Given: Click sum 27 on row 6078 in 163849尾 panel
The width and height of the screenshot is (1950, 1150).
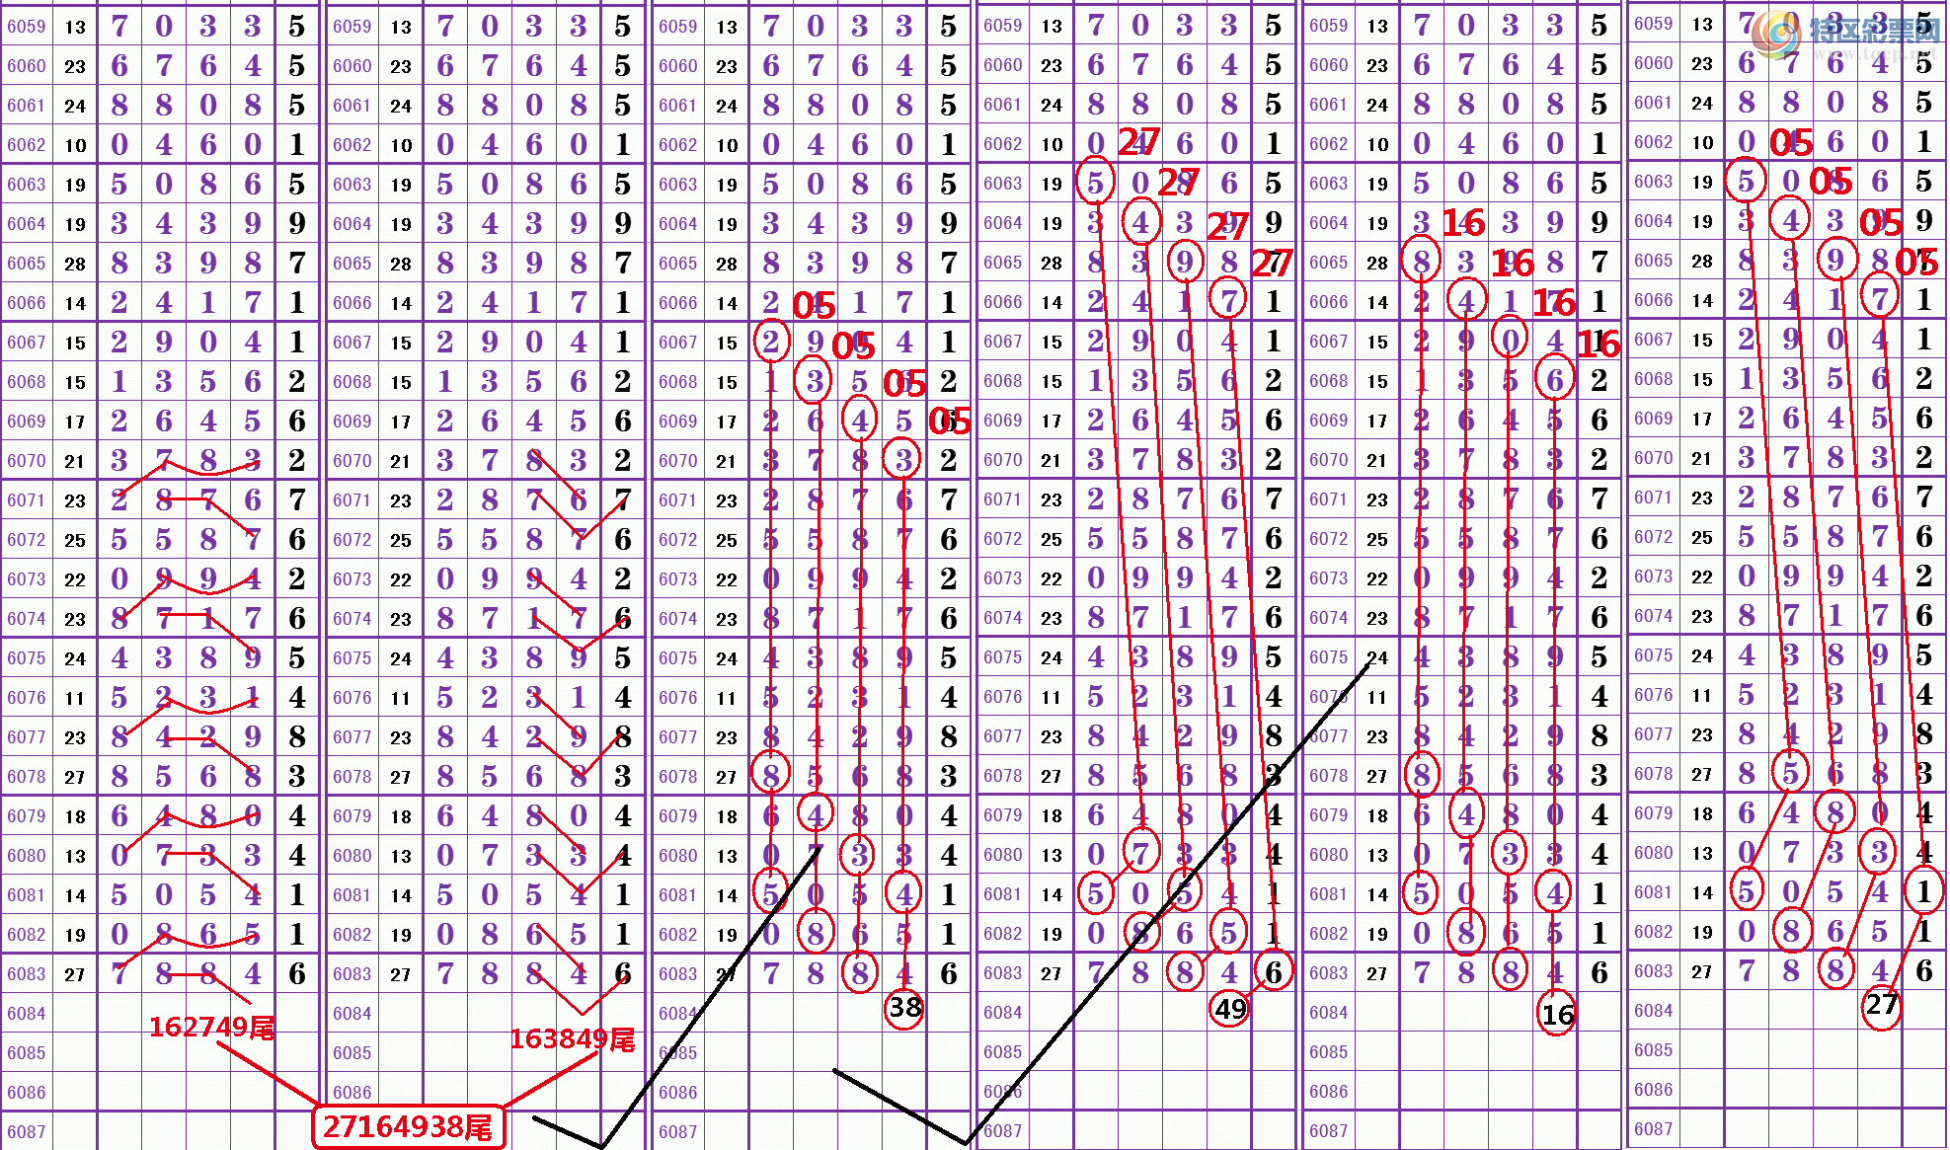Looking at the screenshot, I should (401, 777).
